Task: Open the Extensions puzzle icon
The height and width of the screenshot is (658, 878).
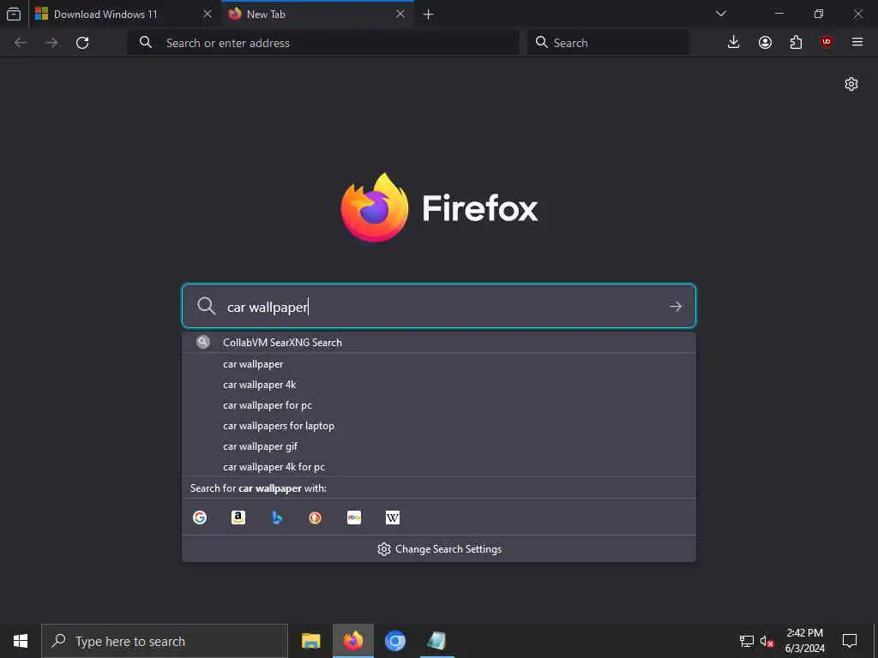Action: pyautogui.click(x=796, y=42)
